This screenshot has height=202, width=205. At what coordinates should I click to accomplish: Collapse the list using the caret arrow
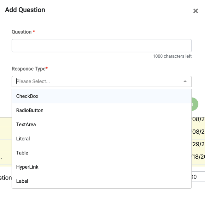(185, 81)
